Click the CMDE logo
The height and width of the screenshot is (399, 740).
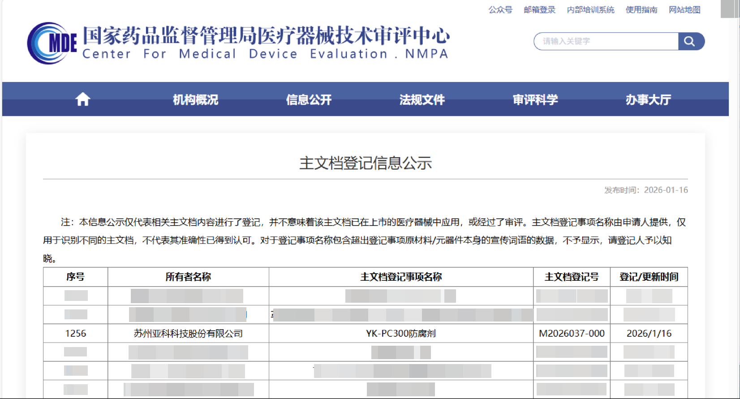click(x=52, y=43)
